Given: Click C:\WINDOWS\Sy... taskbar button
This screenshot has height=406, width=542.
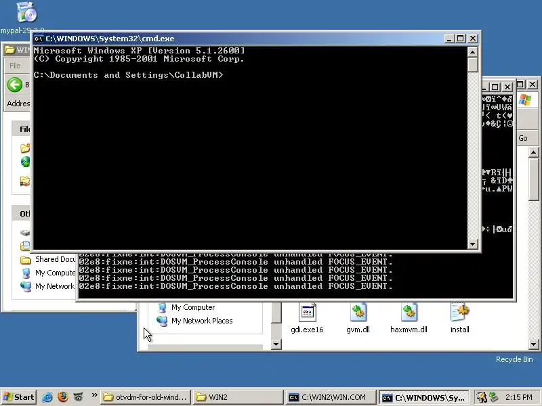Looking at the screenshot, I should tap(424, 398).
